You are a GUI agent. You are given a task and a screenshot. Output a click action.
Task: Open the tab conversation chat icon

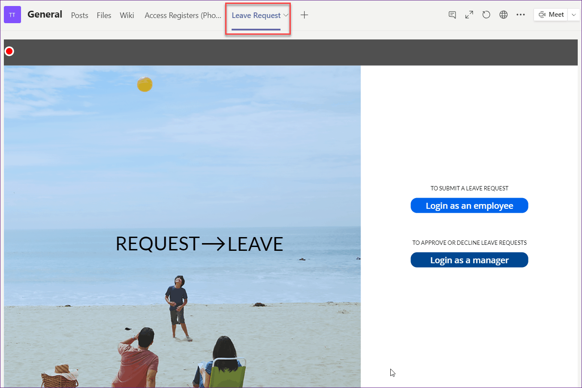point(452,15)
